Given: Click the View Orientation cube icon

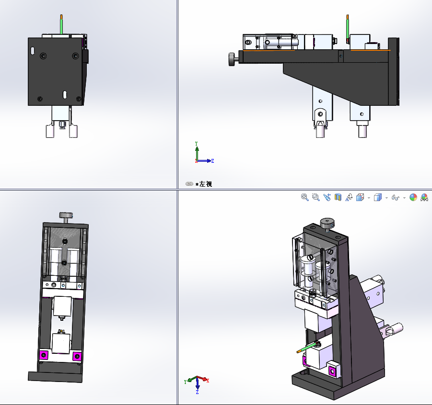Looking at the screenshot, I should click(x=360, y=197).
